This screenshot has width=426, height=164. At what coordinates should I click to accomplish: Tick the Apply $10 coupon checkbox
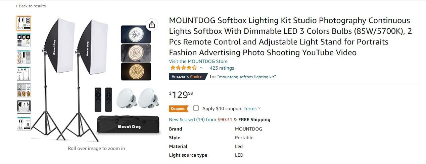tap(196, 108)
